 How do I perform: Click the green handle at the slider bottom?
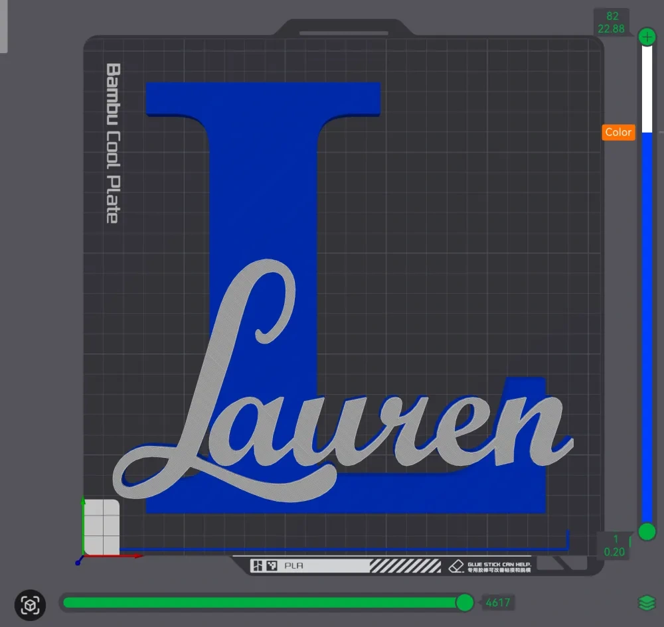[647, 531]
